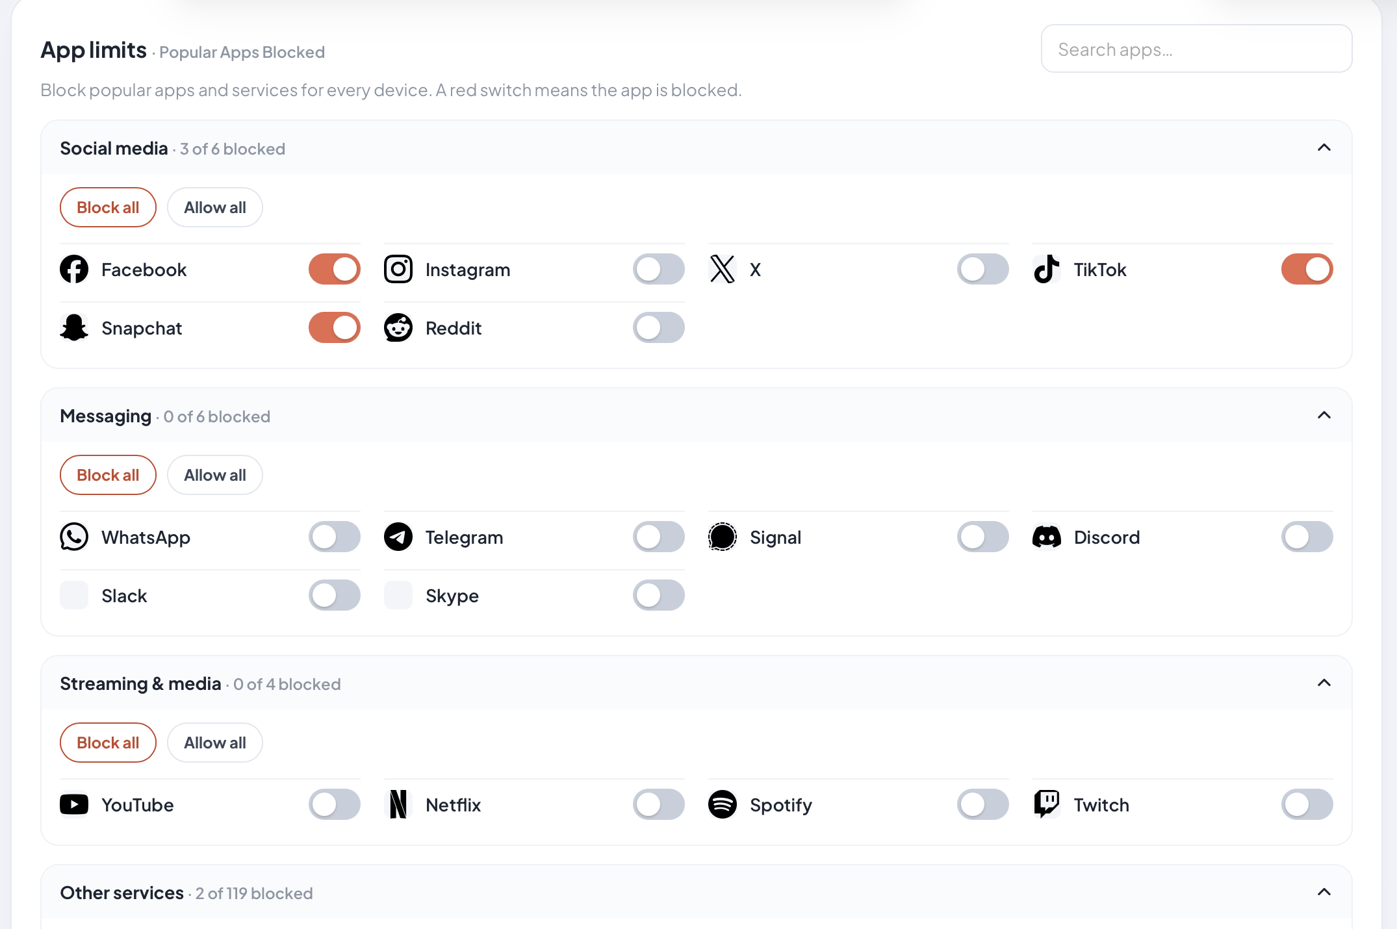Click the Reddit alien icon
1397x929 pixels.
point(398,327)
